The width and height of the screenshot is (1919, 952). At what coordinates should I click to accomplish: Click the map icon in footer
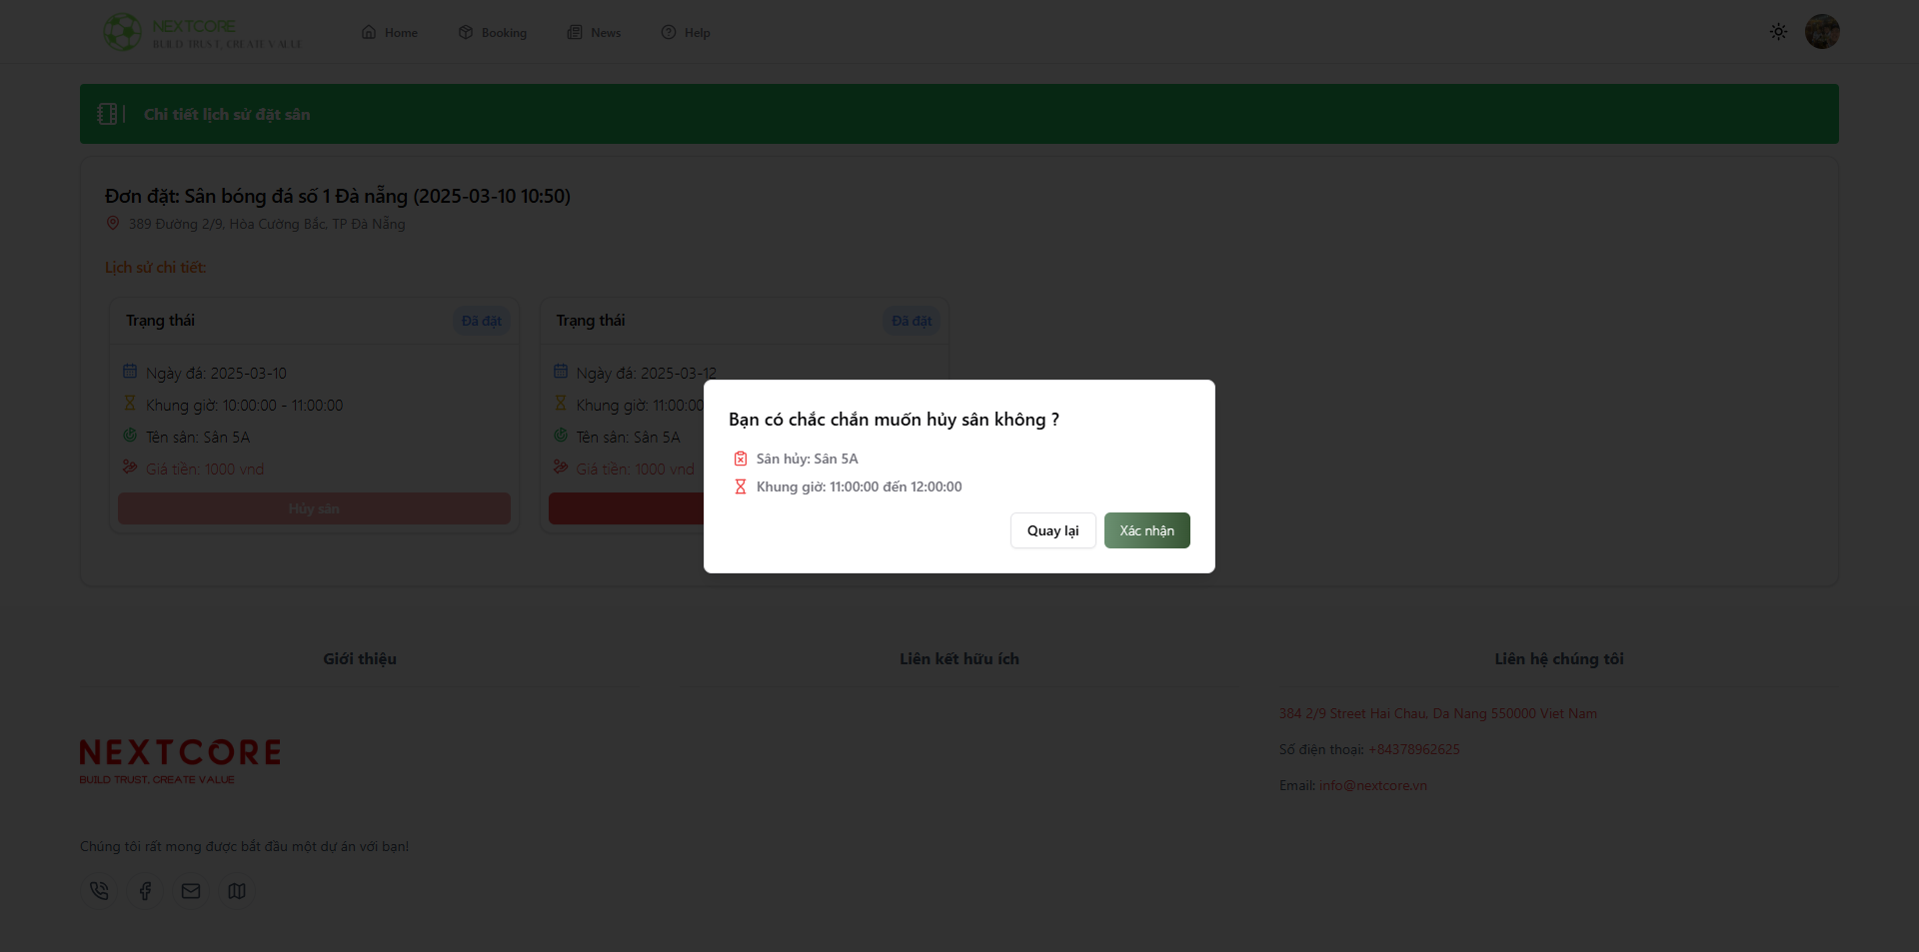[x=237, y=891]
